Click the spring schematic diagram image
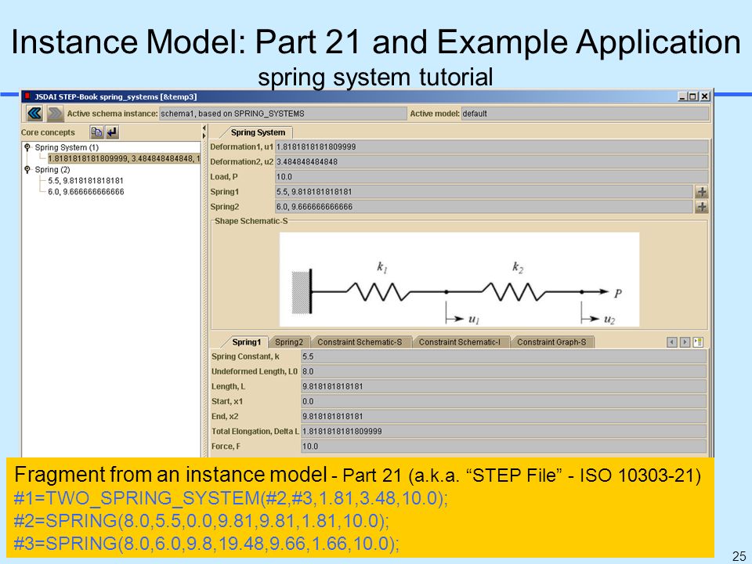 point(459,279)
